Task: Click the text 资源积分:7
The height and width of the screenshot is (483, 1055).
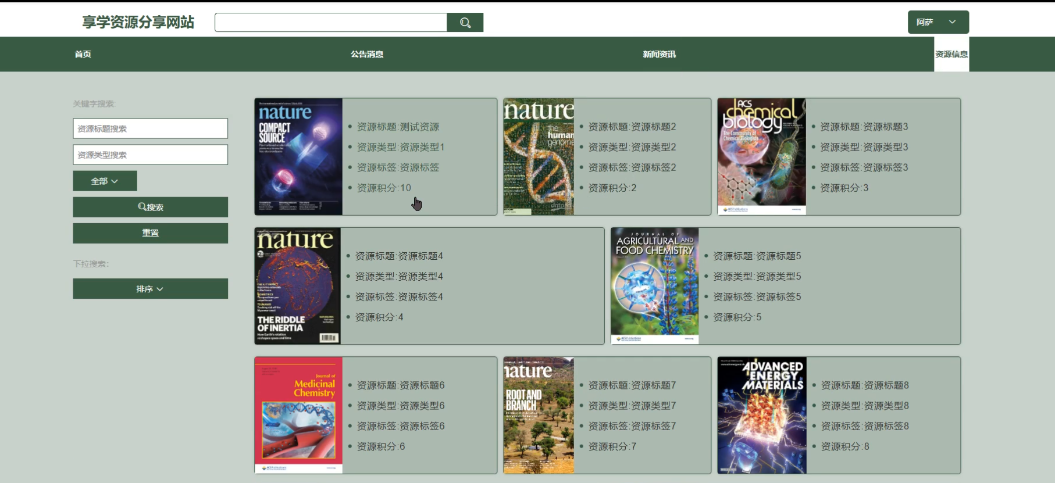Action: (612, 446)
